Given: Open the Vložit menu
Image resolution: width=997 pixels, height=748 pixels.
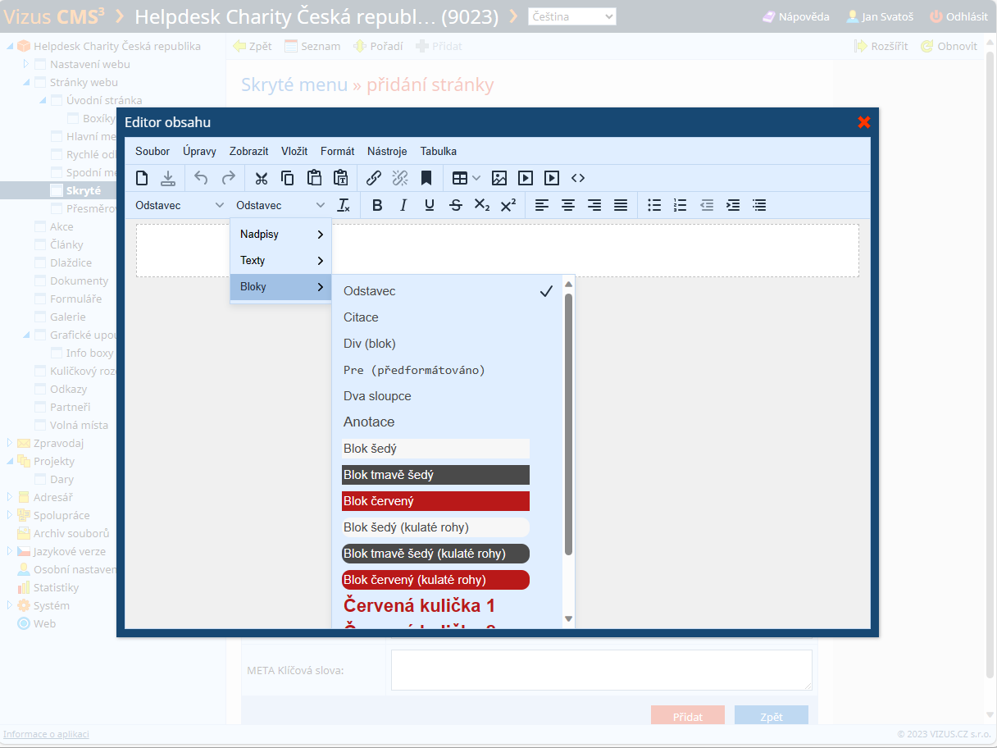Looking at the screenshot, I should tap(294, 151).
